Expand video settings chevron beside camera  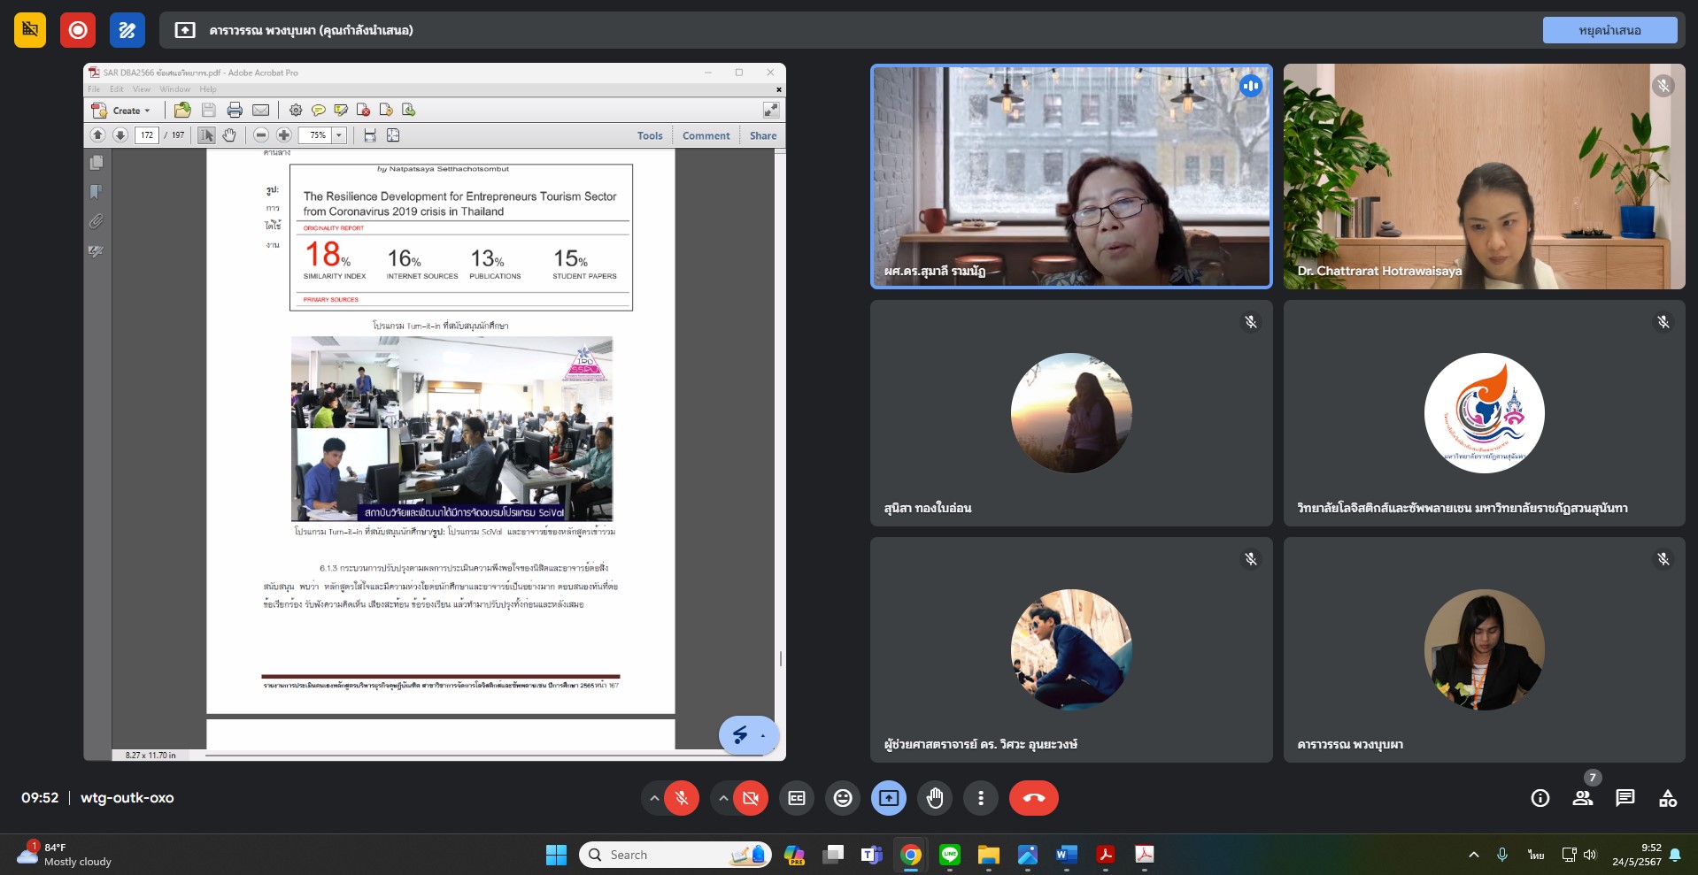pyautogui.click(x=723, y=798)
